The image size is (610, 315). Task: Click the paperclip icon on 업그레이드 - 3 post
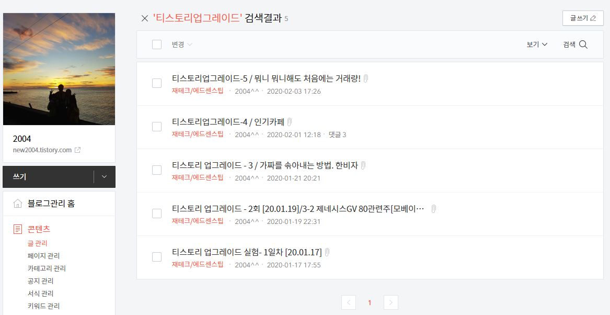click(363, 165)
